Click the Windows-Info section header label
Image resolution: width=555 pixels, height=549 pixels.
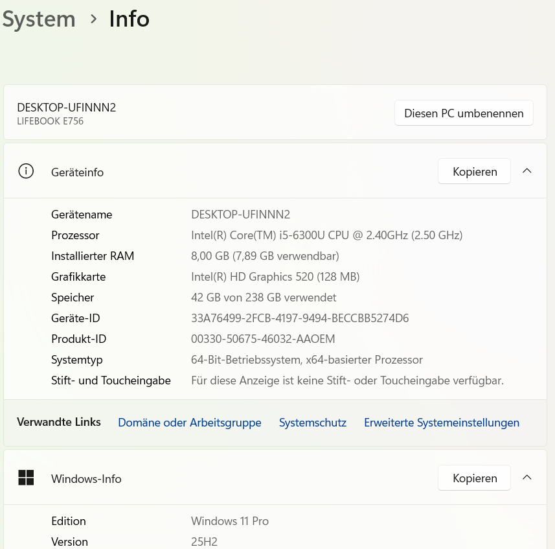point(86,479)
